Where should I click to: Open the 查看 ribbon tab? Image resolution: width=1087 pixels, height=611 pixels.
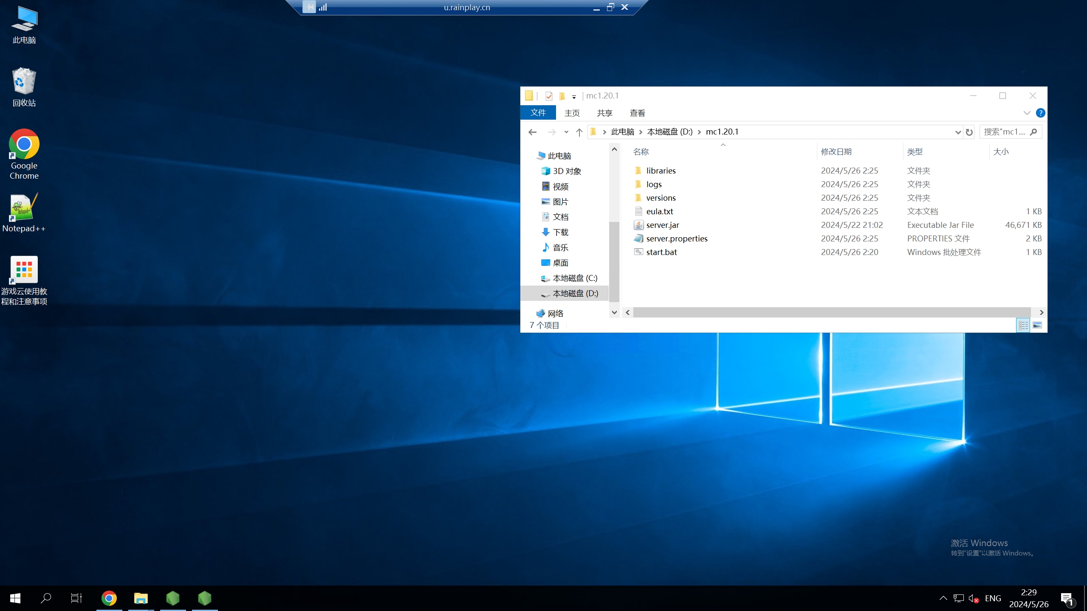[637, 113]
